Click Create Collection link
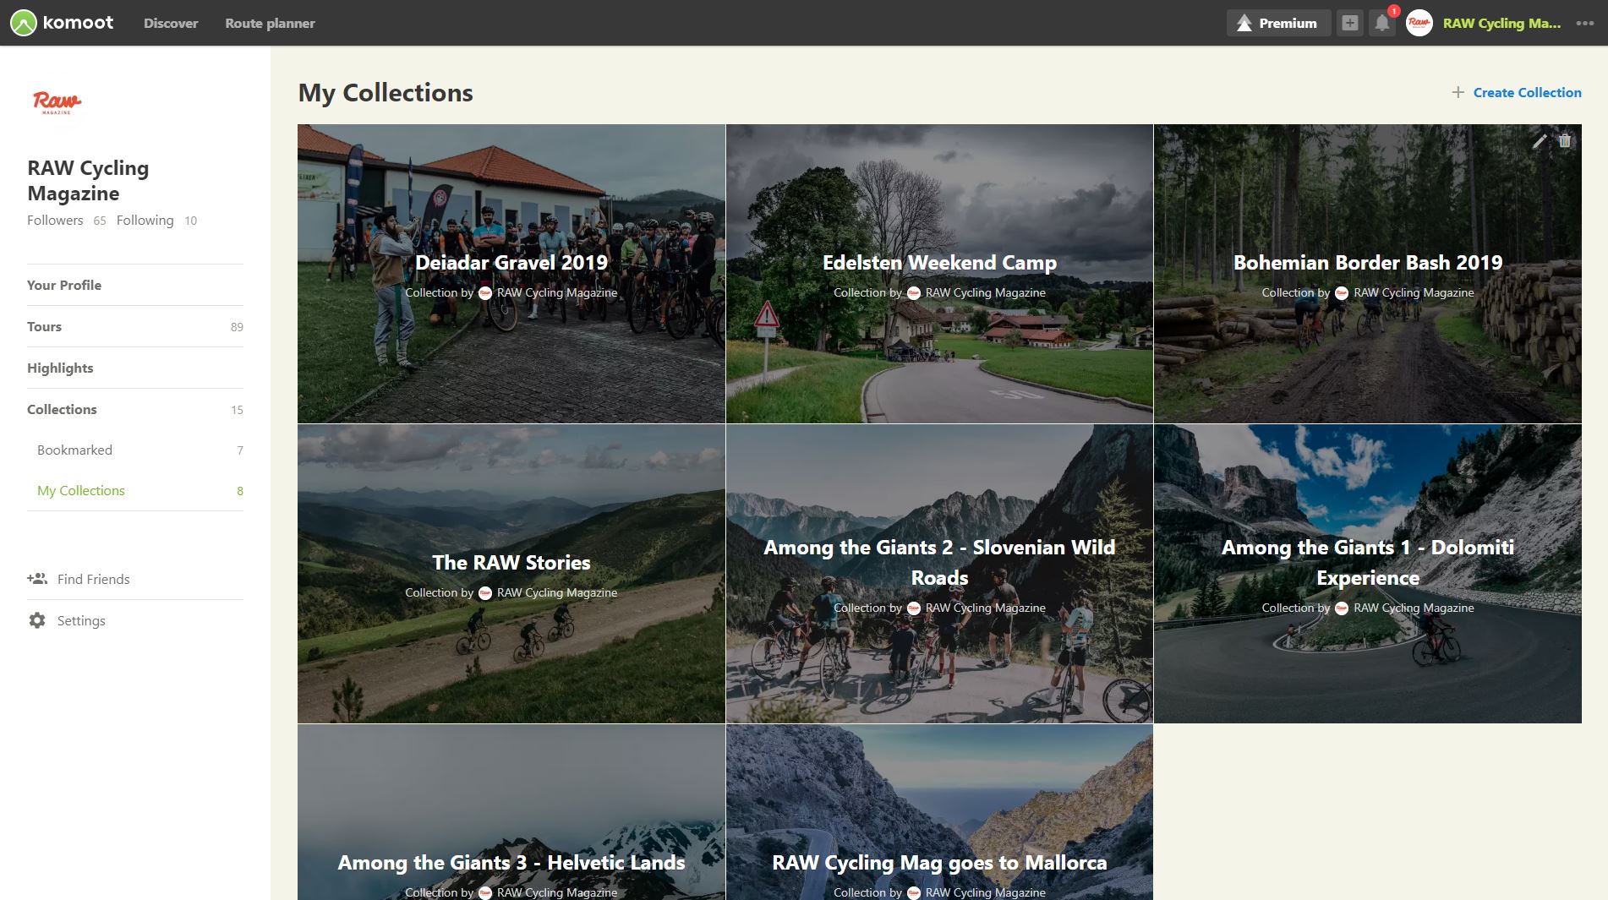This screenshot has width=1608, height=900. pyautogui.click(x=1526, y=92)
